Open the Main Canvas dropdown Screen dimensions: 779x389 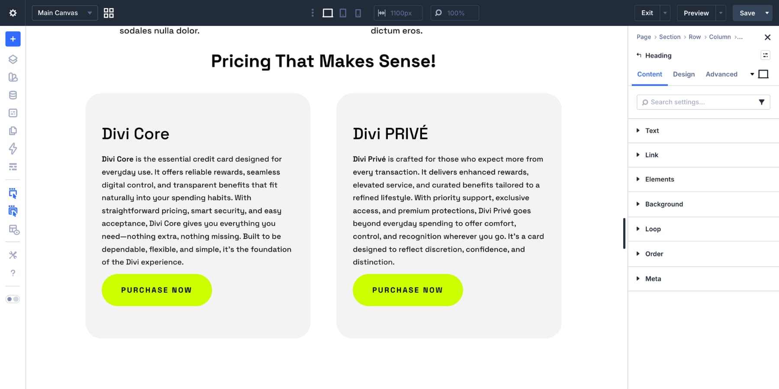pos(64,13)
